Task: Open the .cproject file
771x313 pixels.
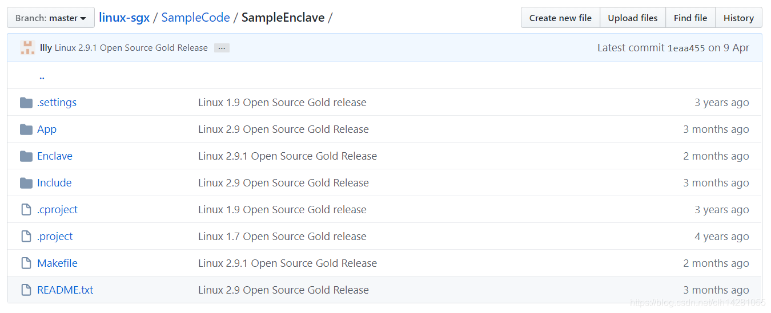Action: coord(57,210)
